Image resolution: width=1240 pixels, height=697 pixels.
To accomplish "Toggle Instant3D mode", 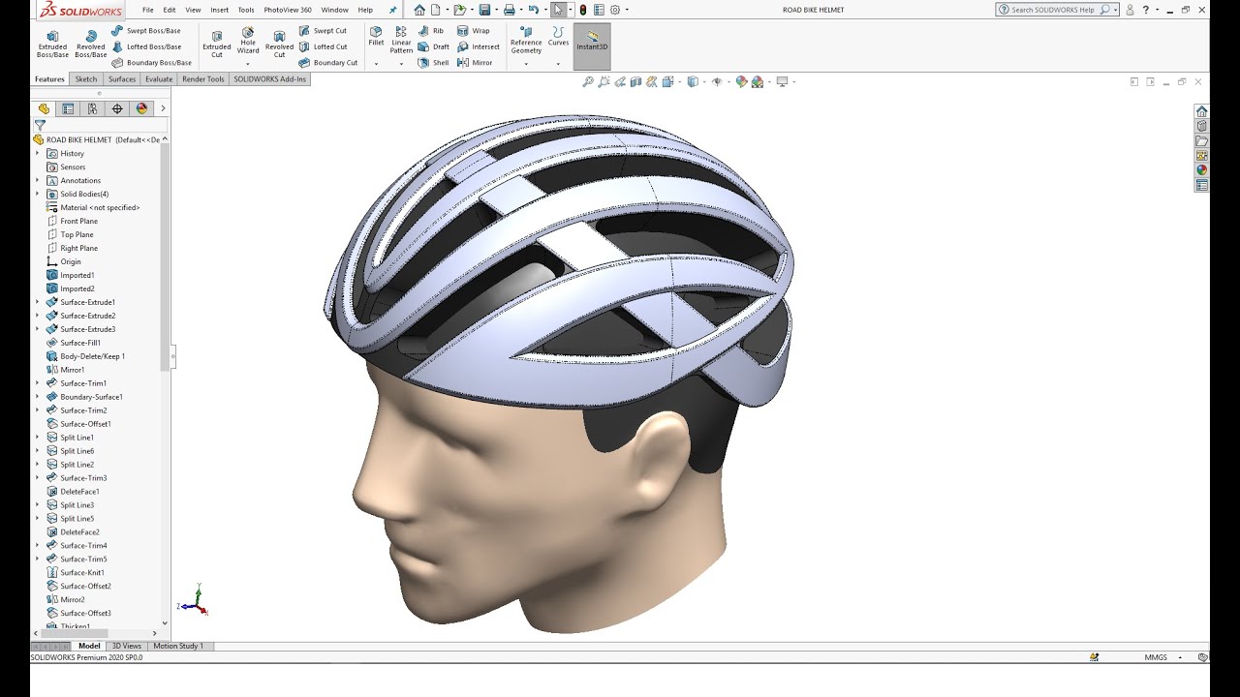I will [592, 45].
